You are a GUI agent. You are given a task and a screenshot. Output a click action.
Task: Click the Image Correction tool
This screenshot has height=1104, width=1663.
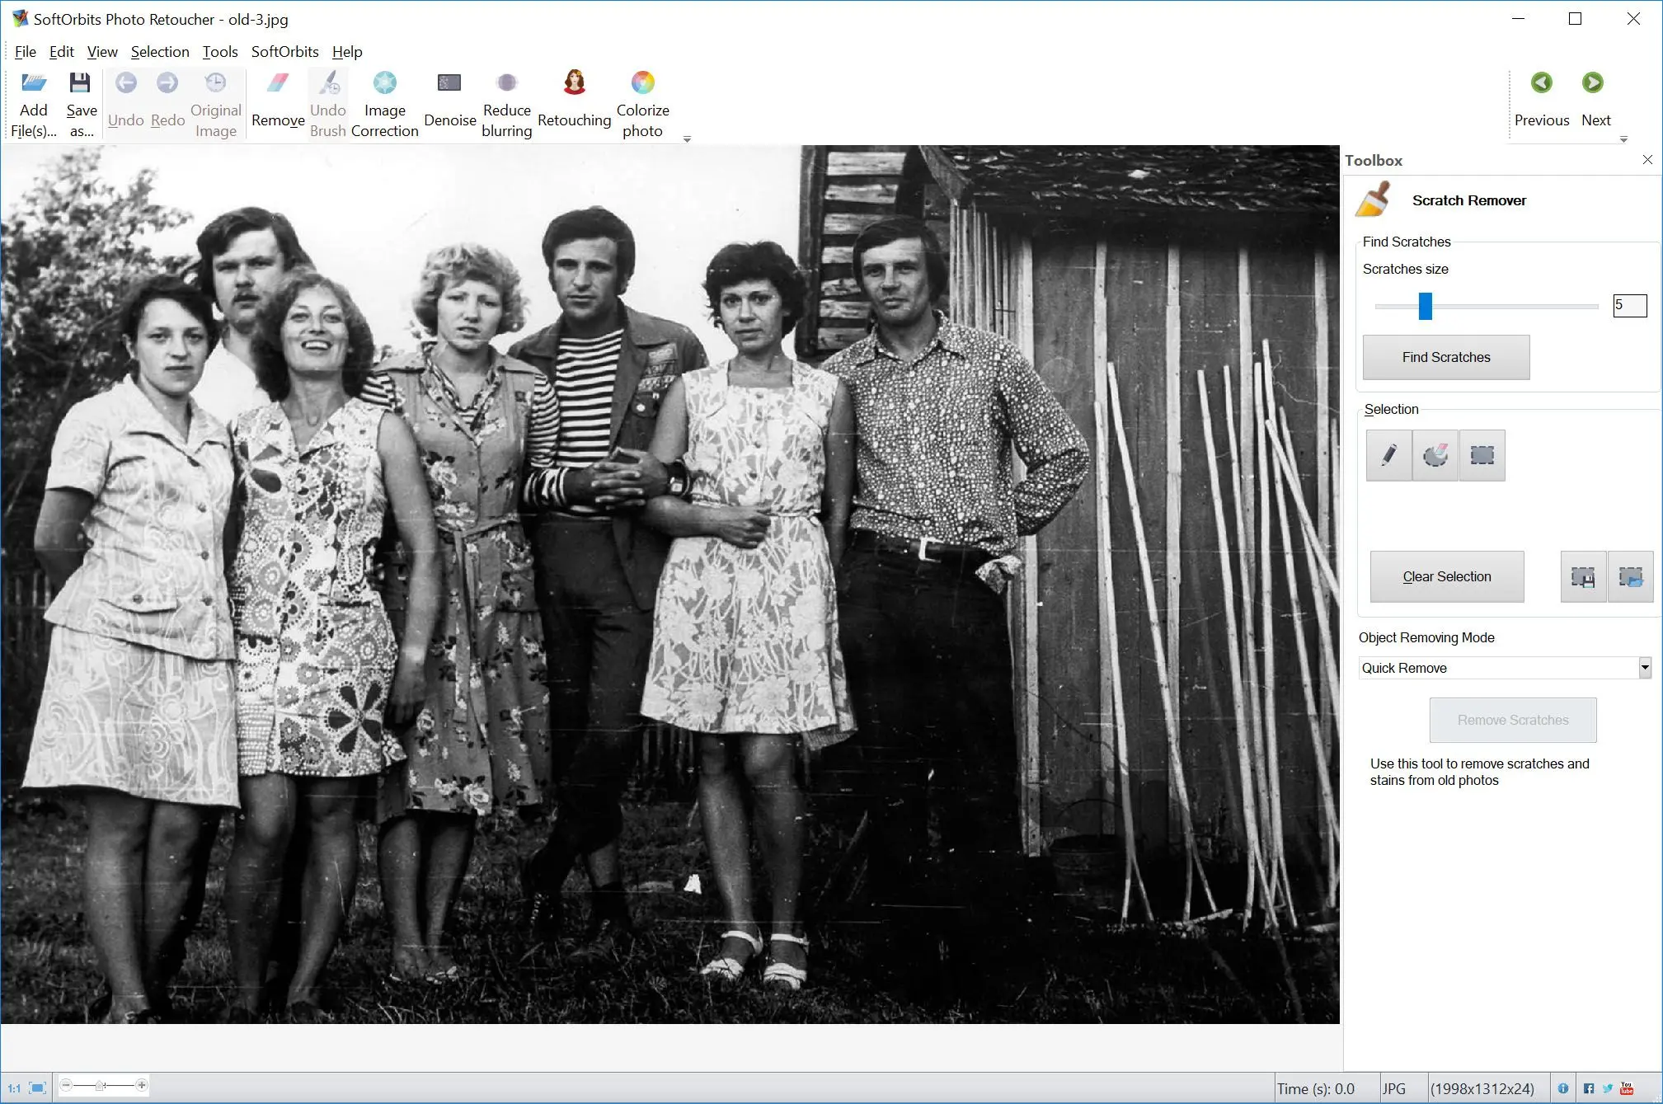click(383, 104)
